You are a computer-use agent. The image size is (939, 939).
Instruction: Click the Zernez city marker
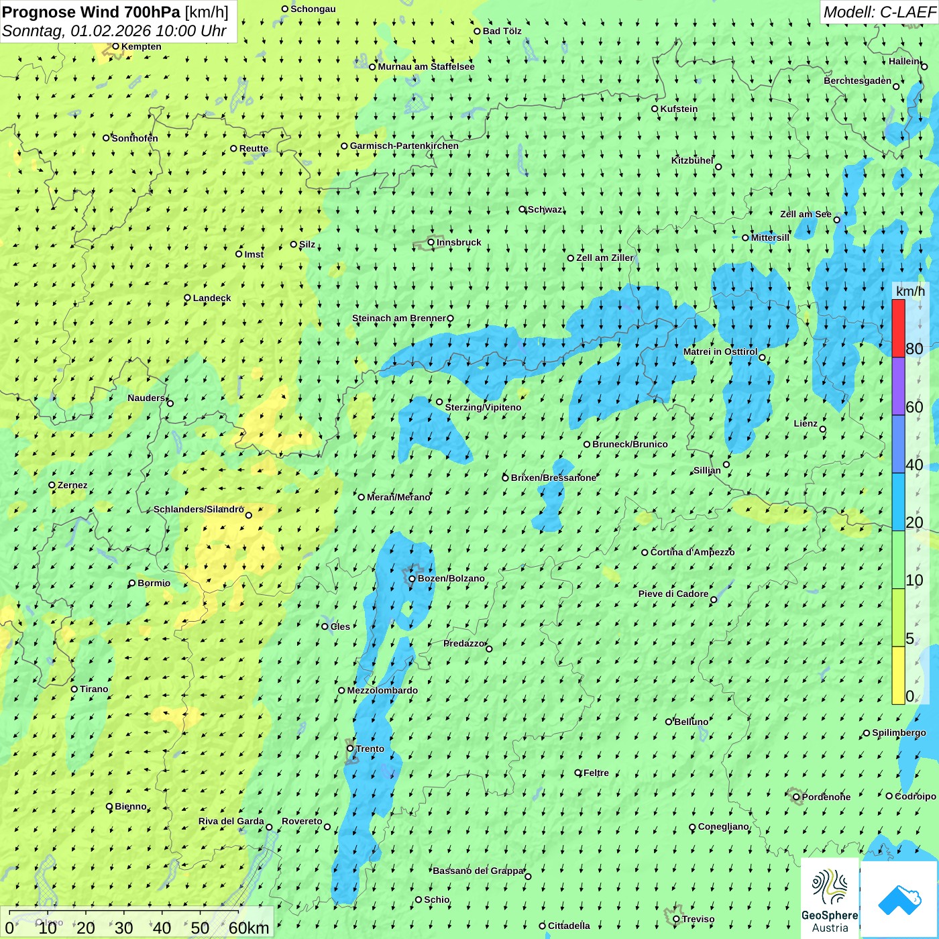[x=52, y=485]
